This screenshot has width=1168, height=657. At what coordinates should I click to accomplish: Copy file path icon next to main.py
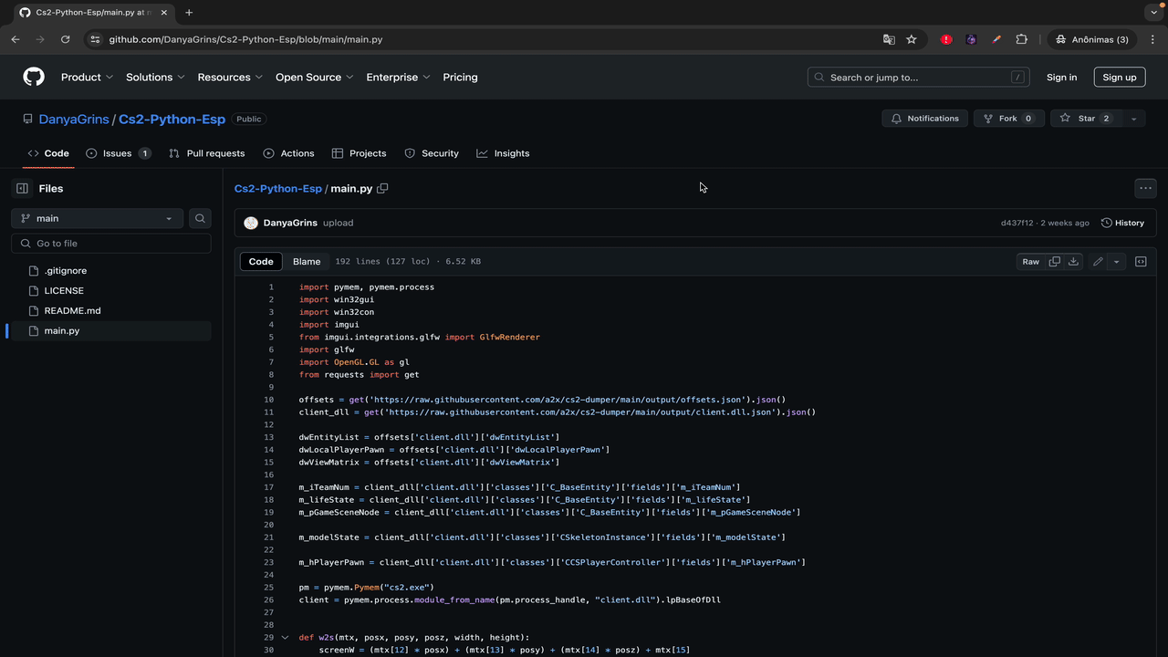point(382,188)
